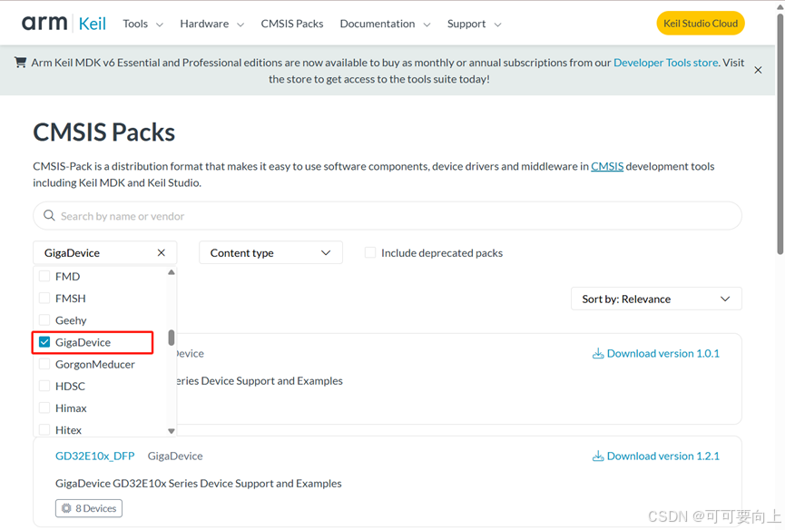Expand the Content type dropdown
This screenshot has width=785, height=530.
(x=270, y=252)
